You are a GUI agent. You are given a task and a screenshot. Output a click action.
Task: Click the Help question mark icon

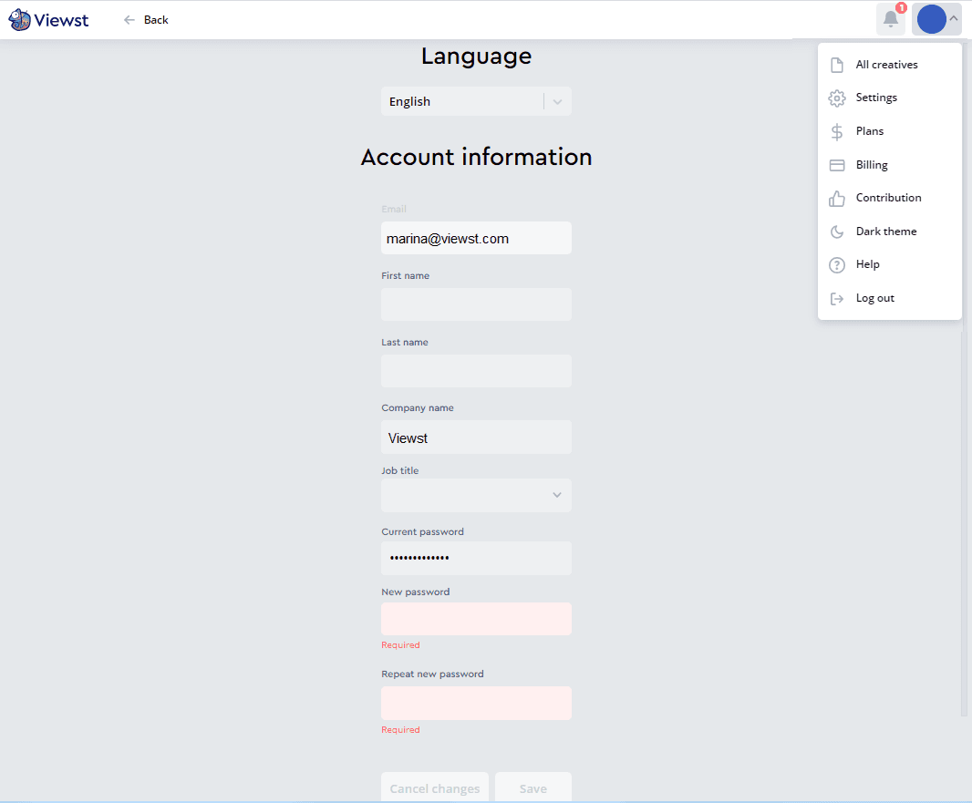pyautogui.click(x=836, y=264)
